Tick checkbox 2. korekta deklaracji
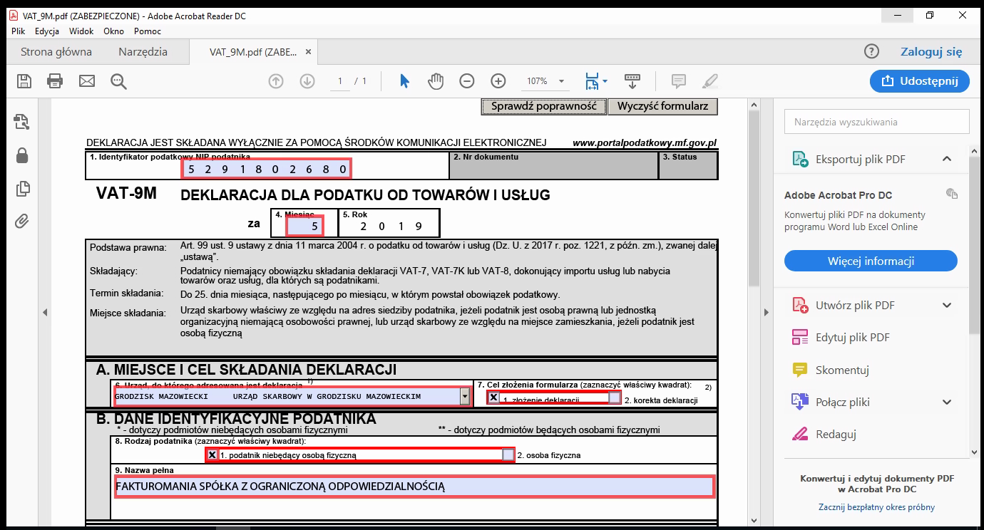 pos(615,397)
